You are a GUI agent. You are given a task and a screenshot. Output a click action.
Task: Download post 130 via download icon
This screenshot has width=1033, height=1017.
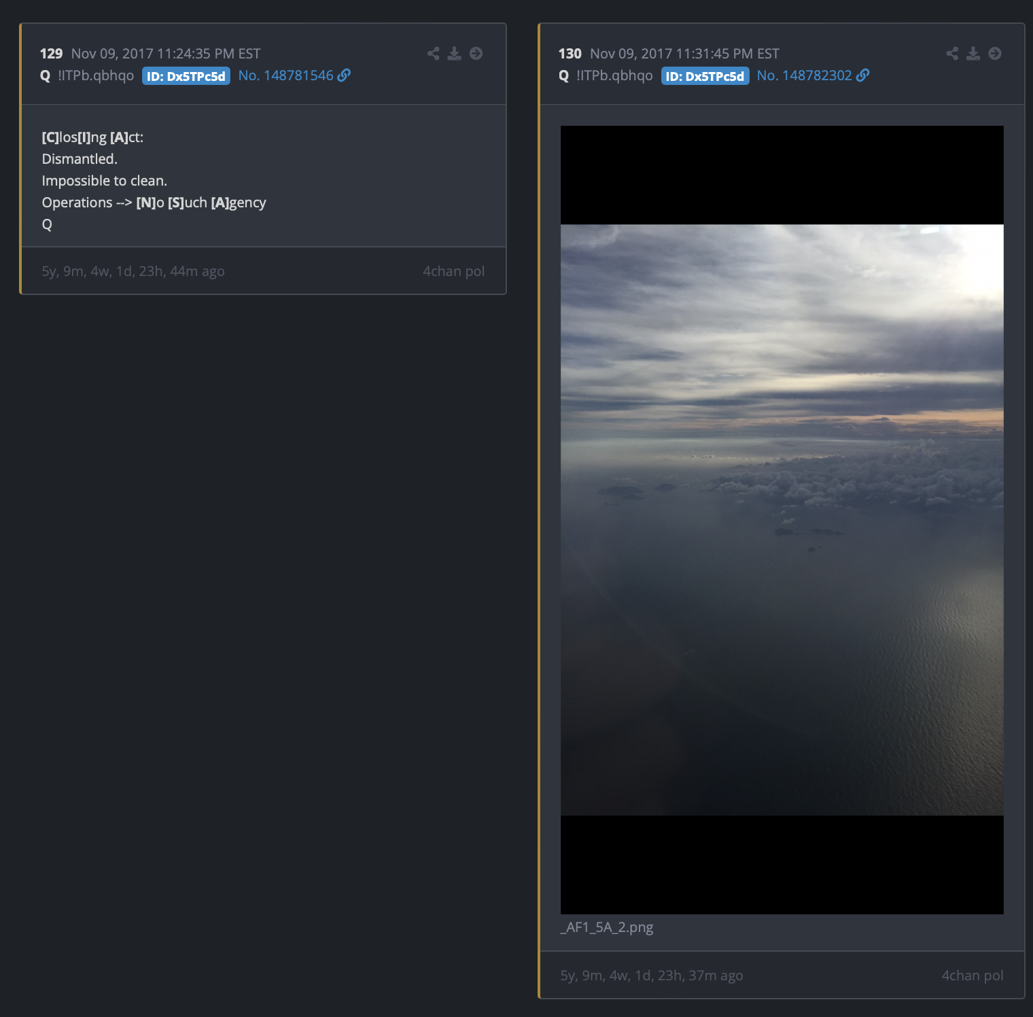click(973, 54)
